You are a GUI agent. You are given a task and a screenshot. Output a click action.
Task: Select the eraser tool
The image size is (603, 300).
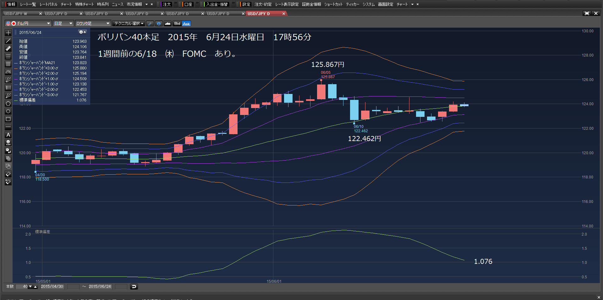[x=8, y=174]
